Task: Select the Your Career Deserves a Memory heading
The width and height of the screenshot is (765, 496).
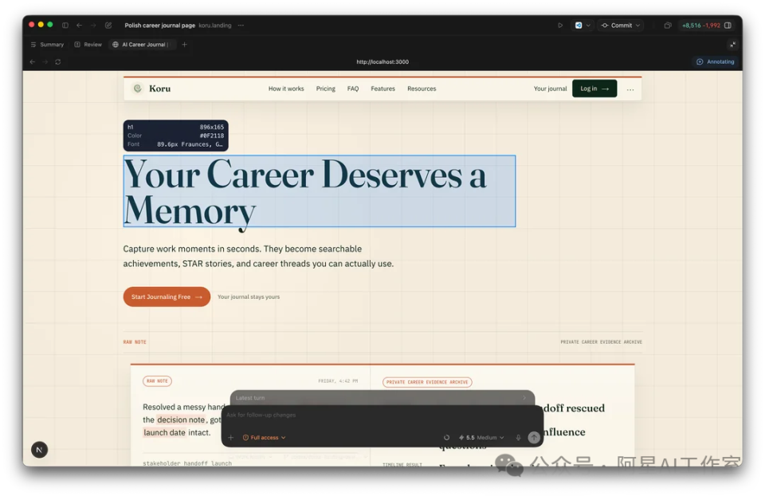Action: click(x=319, y=191)
